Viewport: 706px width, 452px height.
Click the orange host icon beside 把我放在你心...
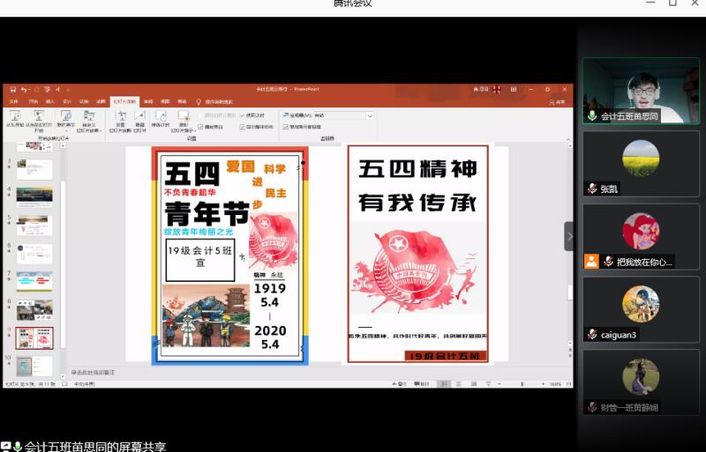pyautogui.click(x=591, y=262)
